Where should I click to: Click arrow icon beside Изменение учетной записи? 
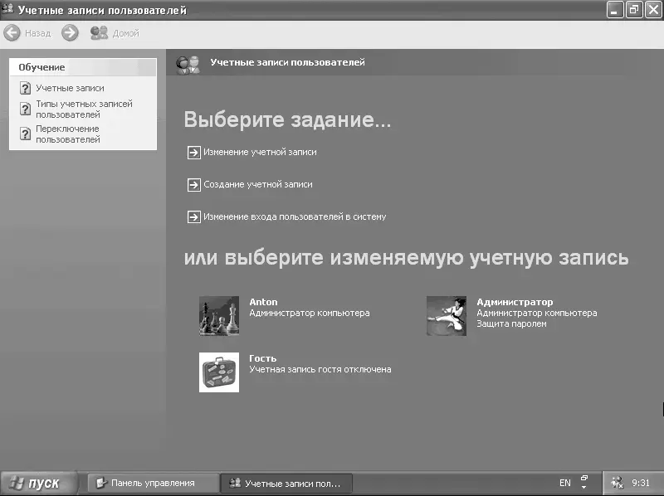pos(193,153)
